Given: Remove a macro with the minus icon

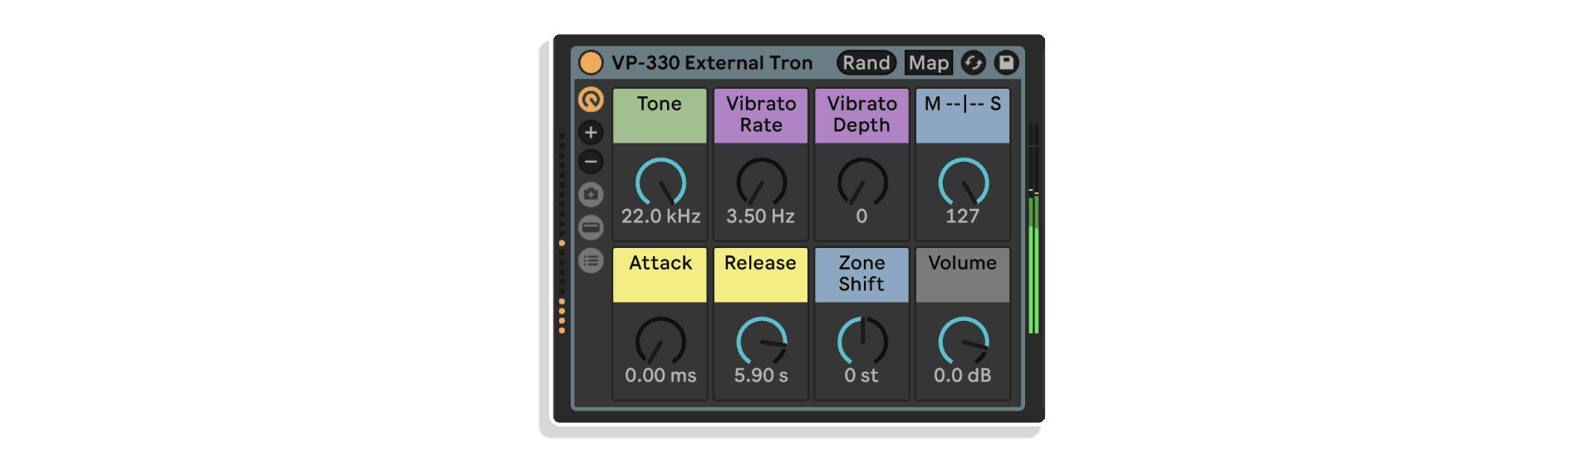Looking at the screenshot, I should click(x=591, y=162).
